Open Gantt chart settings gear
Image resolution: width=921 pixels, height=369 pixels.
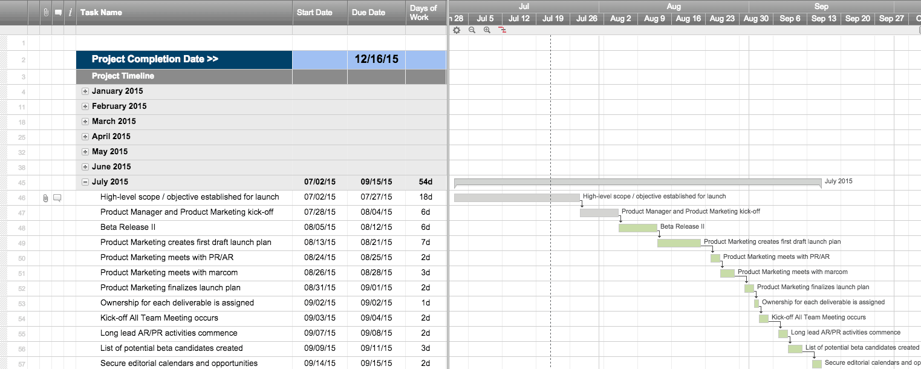(x=457, y=30)
